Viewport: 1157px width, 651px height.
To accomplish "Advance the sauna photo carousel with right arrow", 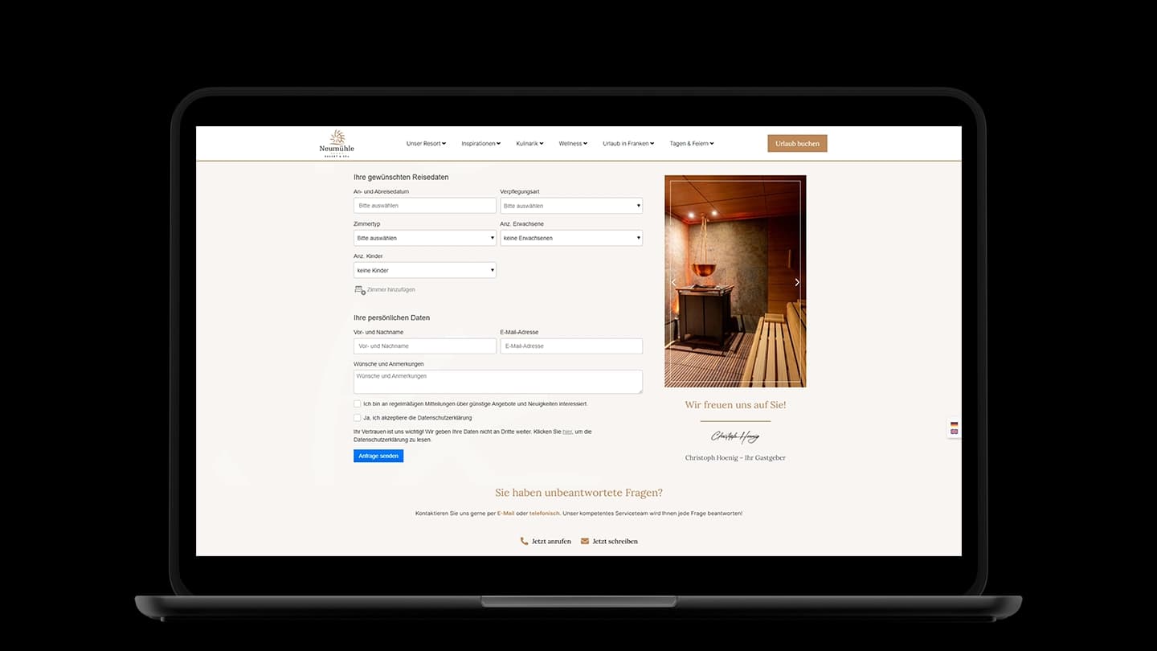I will click(795, 282).
